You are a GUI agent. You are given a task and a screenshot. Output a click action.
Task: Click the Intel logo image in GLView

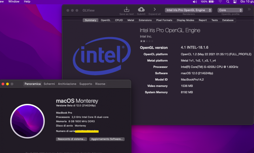point(102,56)
